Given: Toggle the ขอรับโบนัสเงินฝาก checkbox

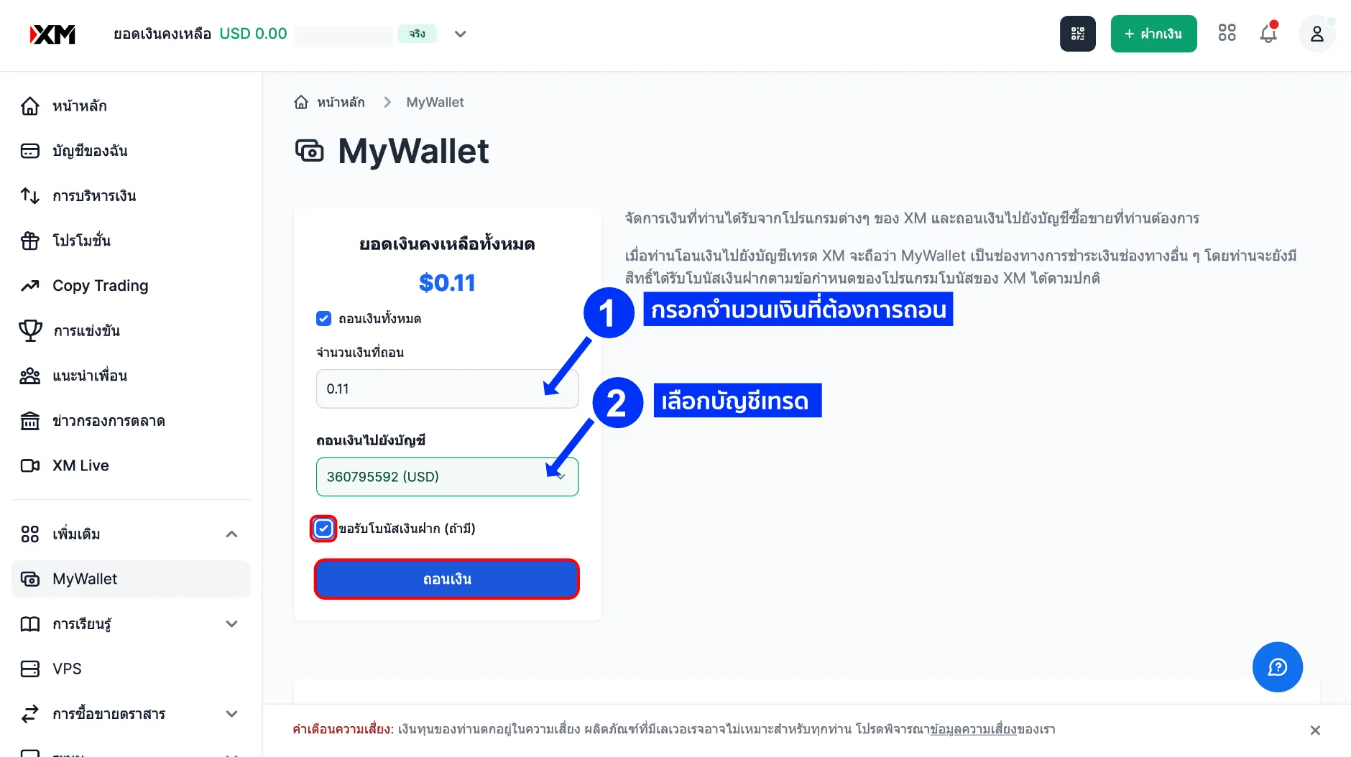Looking at the screenshot, I should click(x=323, y=529).
